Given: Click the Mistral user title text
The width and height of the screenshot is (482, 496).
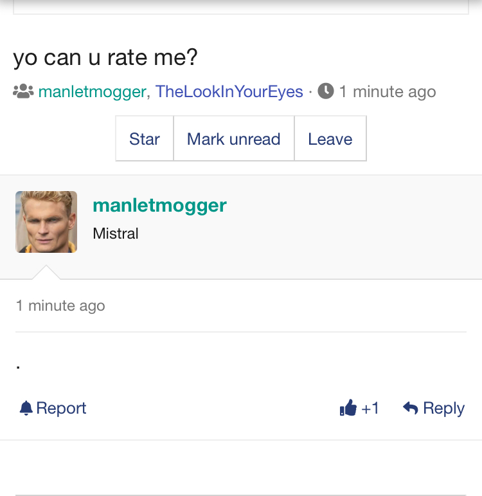Looking at the screenshot, I should (116, 234).
